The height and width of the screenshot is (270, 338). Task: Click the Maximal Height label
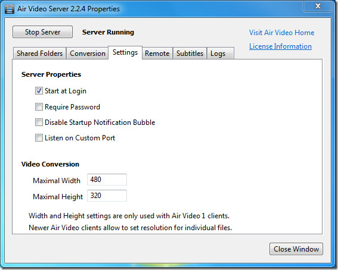58,197
